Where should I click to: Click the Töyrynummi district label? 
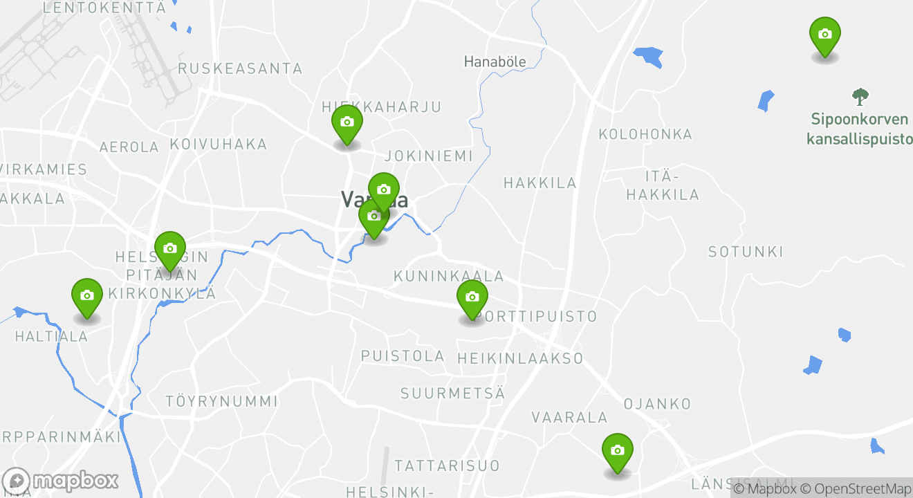point(221,401)
